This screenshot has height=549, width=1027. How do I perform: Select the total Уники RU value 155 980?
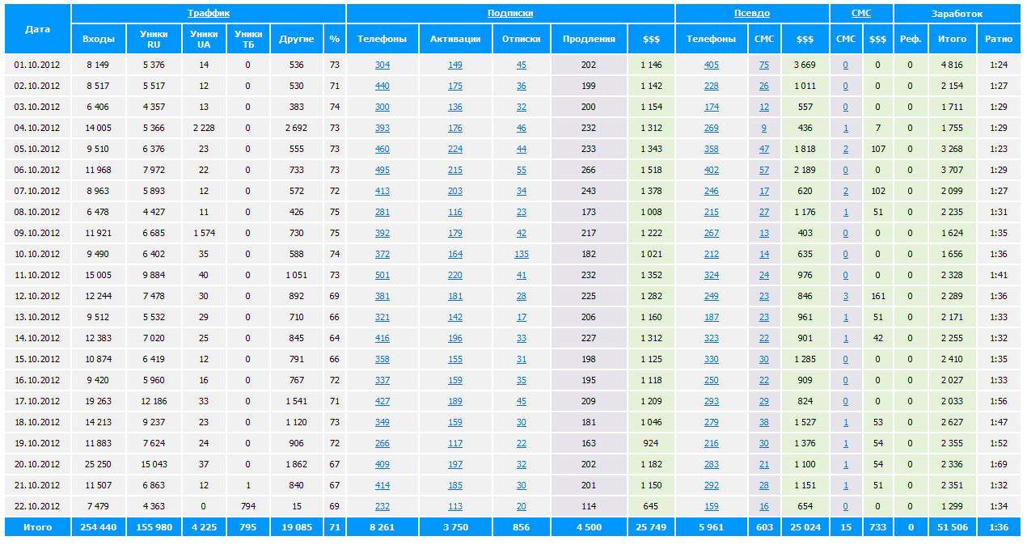tap(154, 527)
